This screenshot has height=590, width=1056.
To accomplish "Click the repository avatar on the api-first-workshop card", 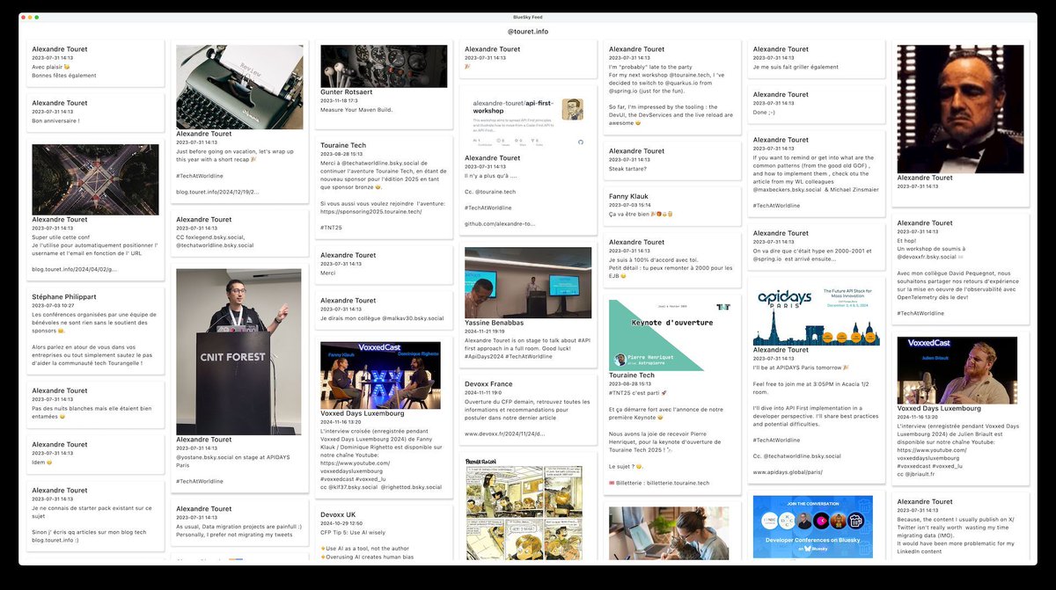I will [573, 109].
